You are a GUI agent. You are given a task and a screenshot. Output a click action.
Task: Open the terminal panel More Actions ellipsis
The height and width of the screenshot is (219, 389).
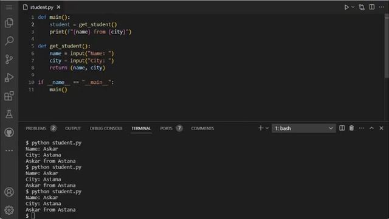(x=362, y=128)
